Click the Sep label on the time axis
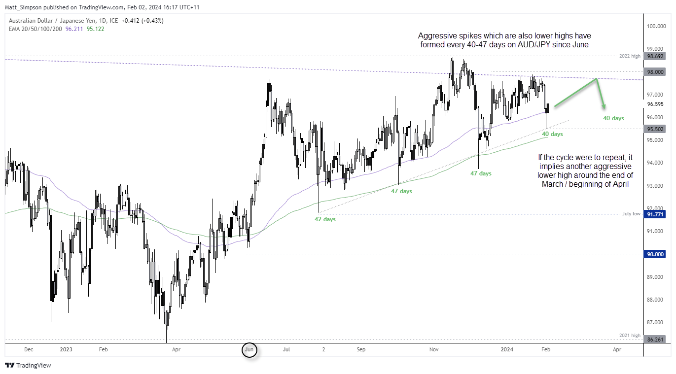 361,349
